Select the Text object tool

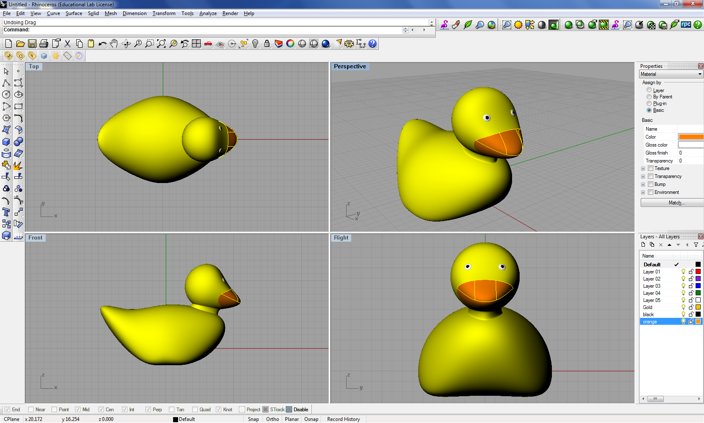click(x=6, y=212)
